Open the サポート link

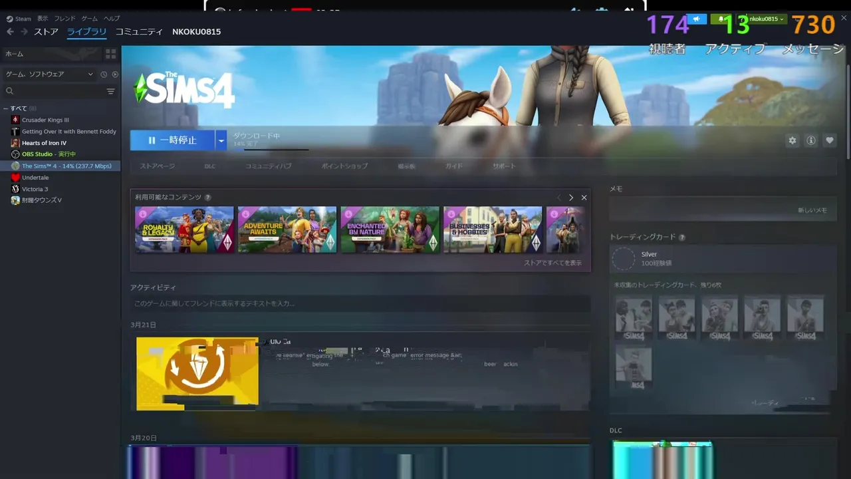point(504,166)
